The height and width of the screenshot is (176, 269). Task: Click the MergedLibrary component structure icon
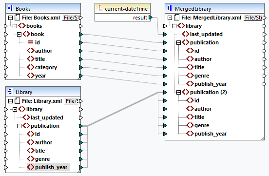click(170, 8)
